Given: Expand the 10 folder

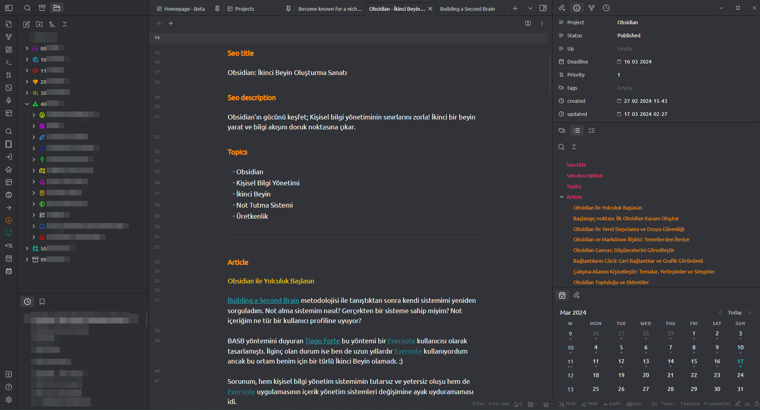Looking at the screenshot, I should pos(27,60).
